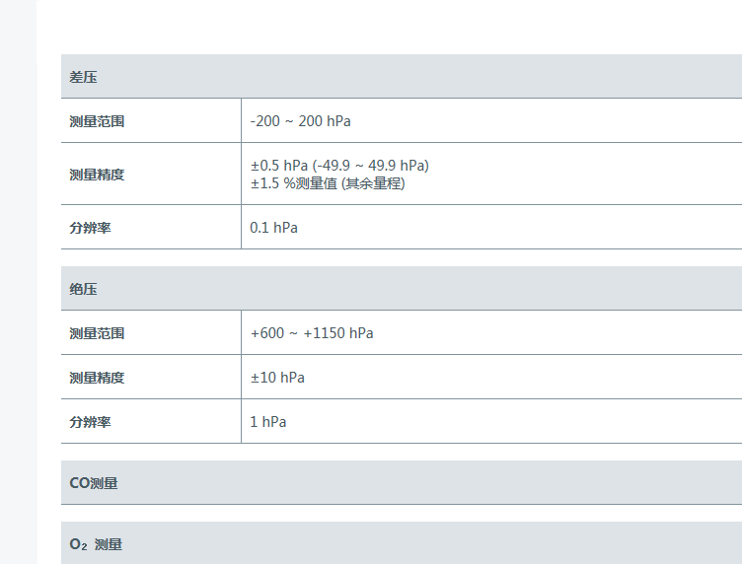
Task: Select the 1 hPa resolution value
Action: 267,422
